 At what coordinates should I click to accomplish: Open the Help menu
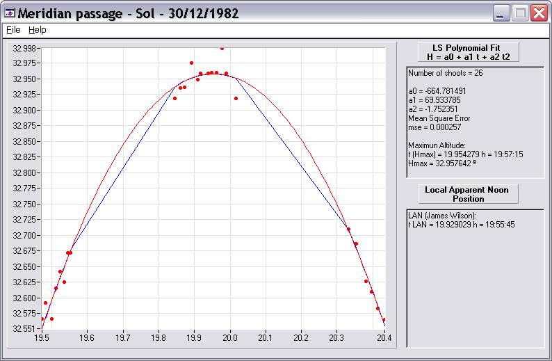[37, 30]
